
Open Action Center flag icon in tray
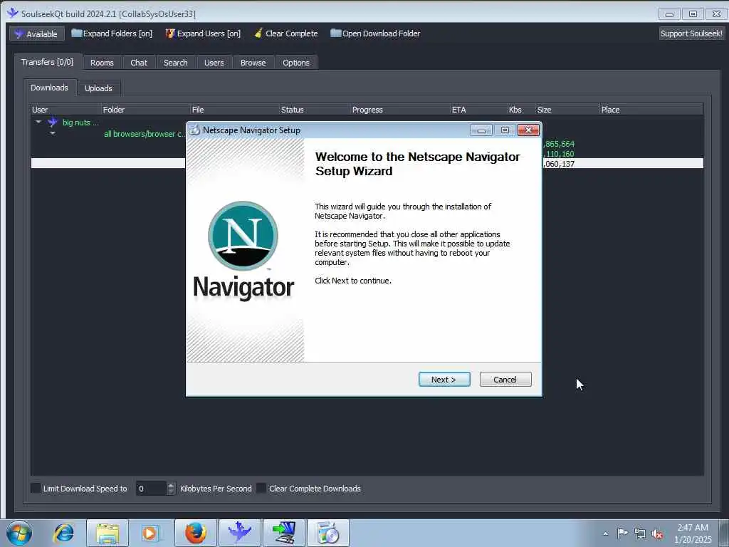(622, 533)
